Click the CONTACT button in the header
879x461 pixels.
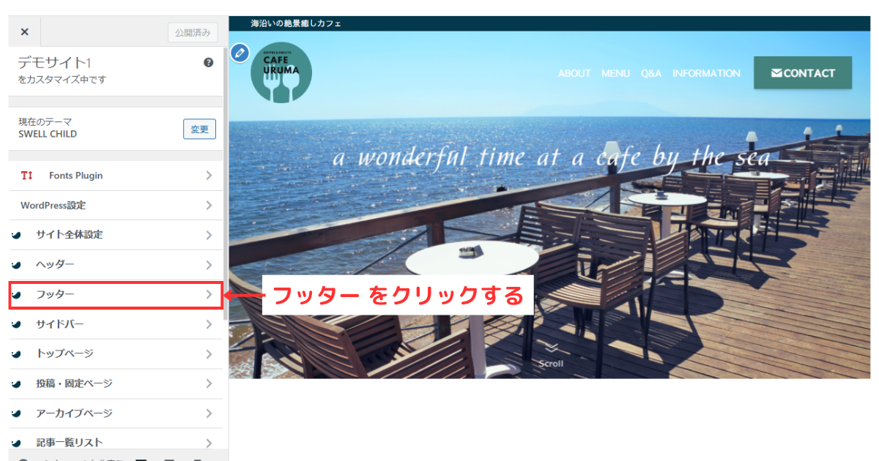[802, 73]
